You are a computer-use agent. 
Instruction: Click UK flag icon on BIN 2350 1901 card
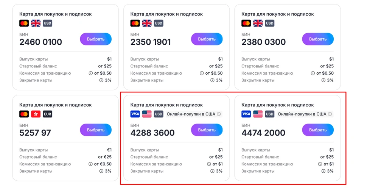click(x=147, y=23)
